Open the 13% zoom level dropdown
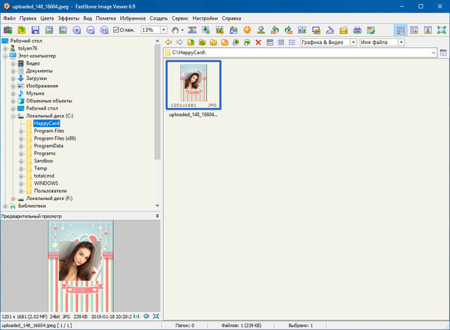Image resolution: width=450 pixels, height=330 pixels. (164, 30)
